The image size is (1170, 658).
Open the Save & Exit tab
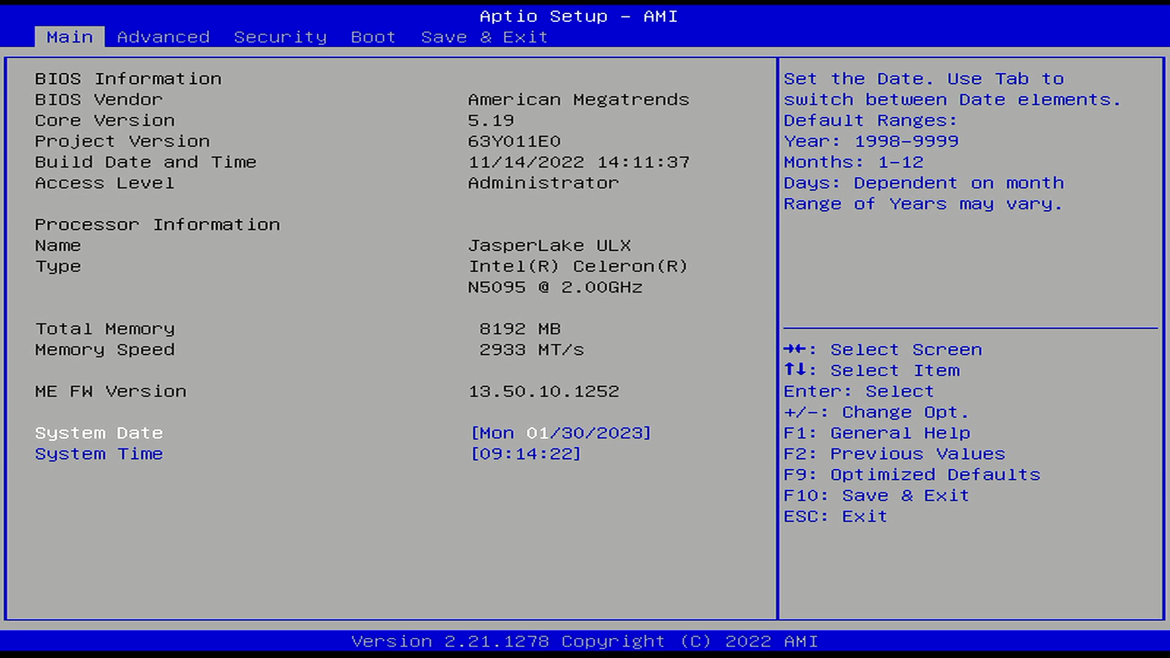pyautogui.click(x=484, y=37)
